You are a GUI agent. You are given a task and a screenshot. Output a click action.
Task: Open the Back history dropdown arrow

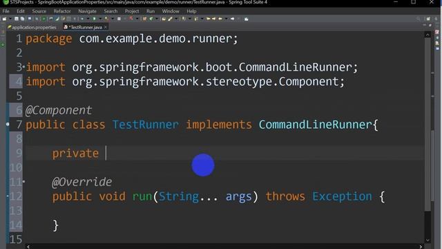[x=226, y=19]
